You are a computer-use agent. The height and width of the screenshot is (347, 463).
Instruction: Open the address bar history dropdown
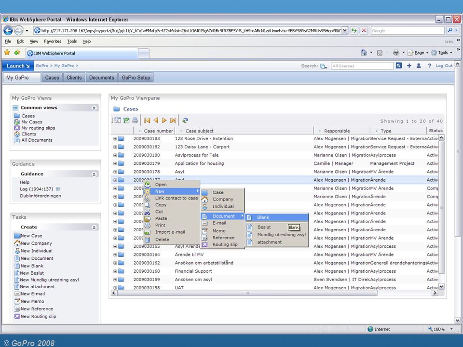tap(344, 30)
